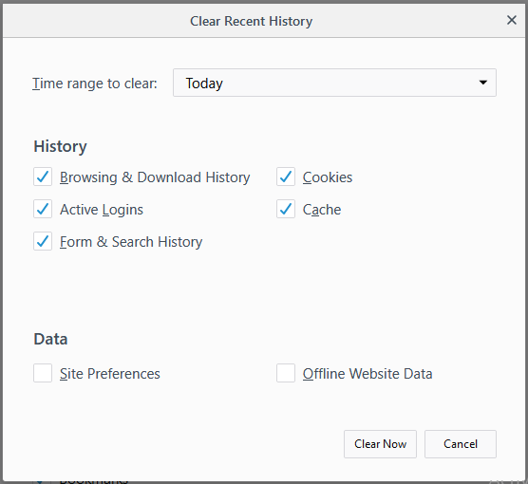Toggle the Active Logins checkbox
This screenshot has width=528, height=484.
pos(43,209)
